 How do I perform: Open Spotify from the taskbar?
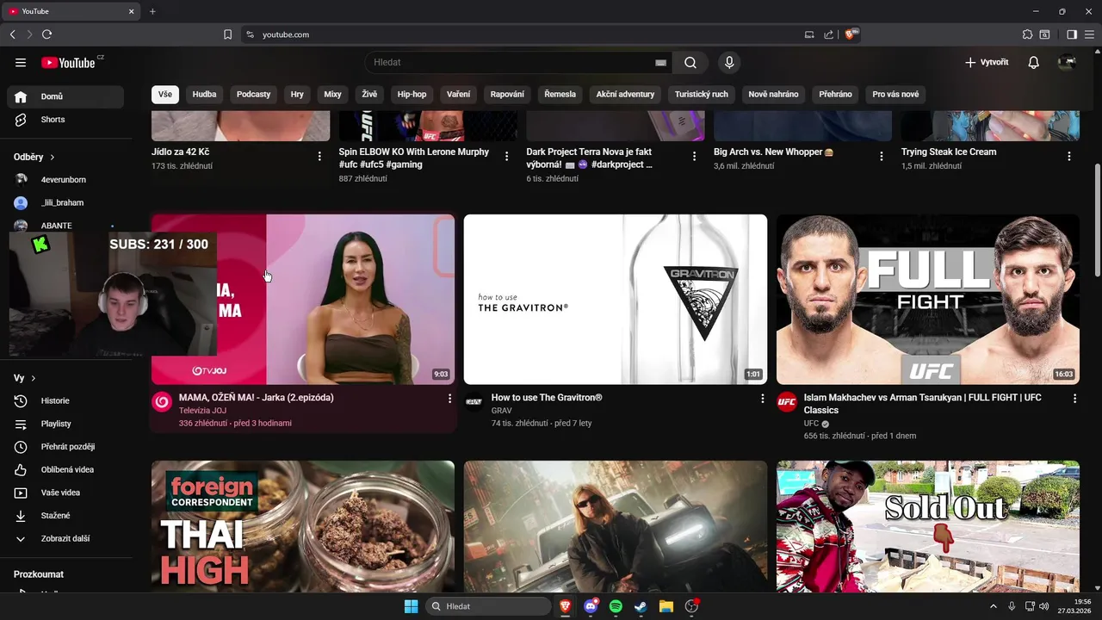click(616, 606)
